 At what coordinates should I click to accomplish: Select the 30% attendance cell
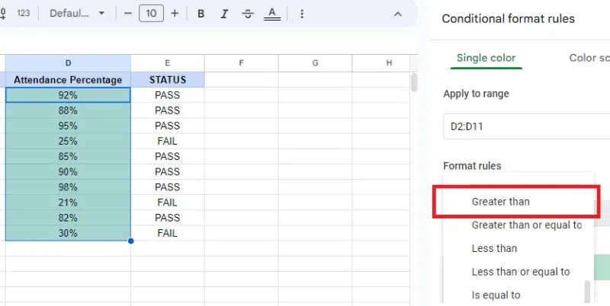click(x=68, y=233)
